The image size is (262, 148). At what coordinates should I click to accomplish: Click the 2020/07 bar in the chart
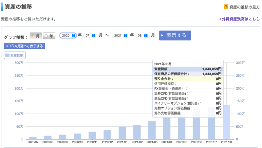coord(33,138)
